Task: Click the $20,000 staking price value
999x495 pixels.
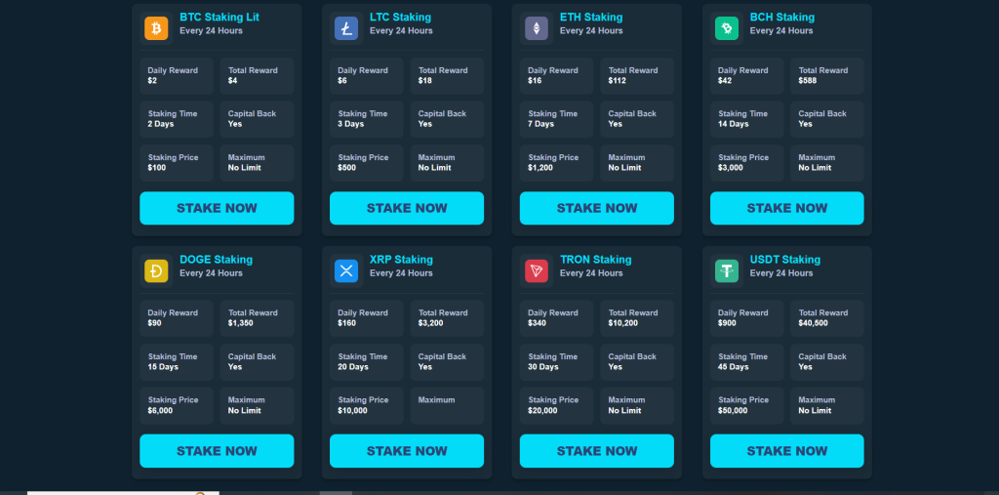Action: pyautogui.click(x=542, y=411)
